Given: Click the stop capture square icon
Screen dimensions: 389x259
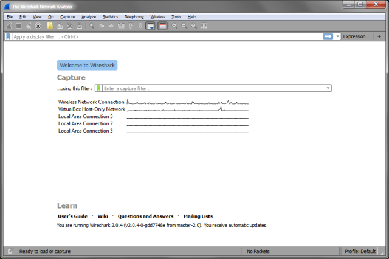Looking at the screenshot, I should tap(19, 26).
